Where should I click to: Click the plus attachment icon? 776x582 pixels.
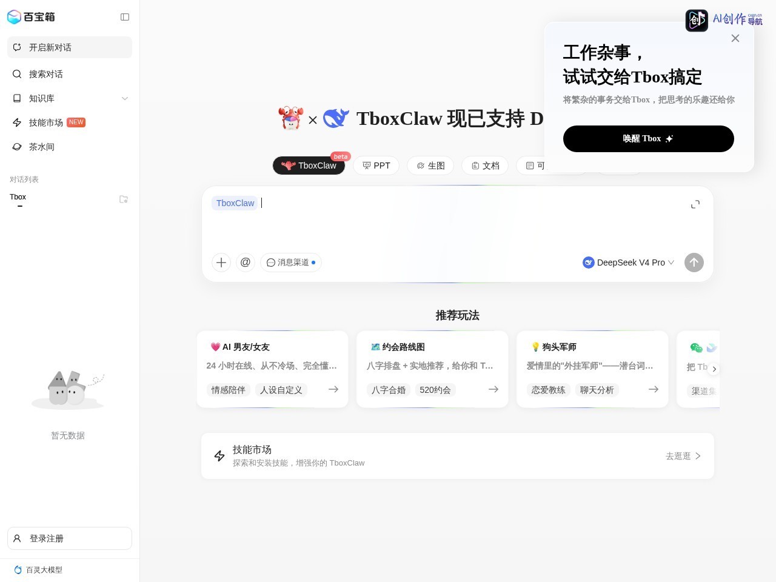221,263
